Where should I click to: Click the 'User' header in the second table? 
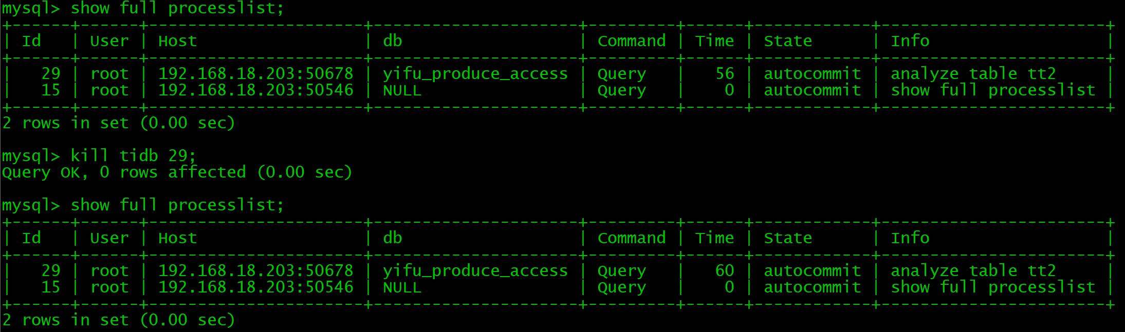click(x=109, y=238)
